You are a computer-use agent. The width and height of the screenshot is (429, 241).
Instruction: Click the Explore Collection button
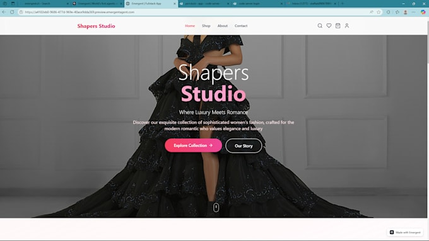pos(193,145)
